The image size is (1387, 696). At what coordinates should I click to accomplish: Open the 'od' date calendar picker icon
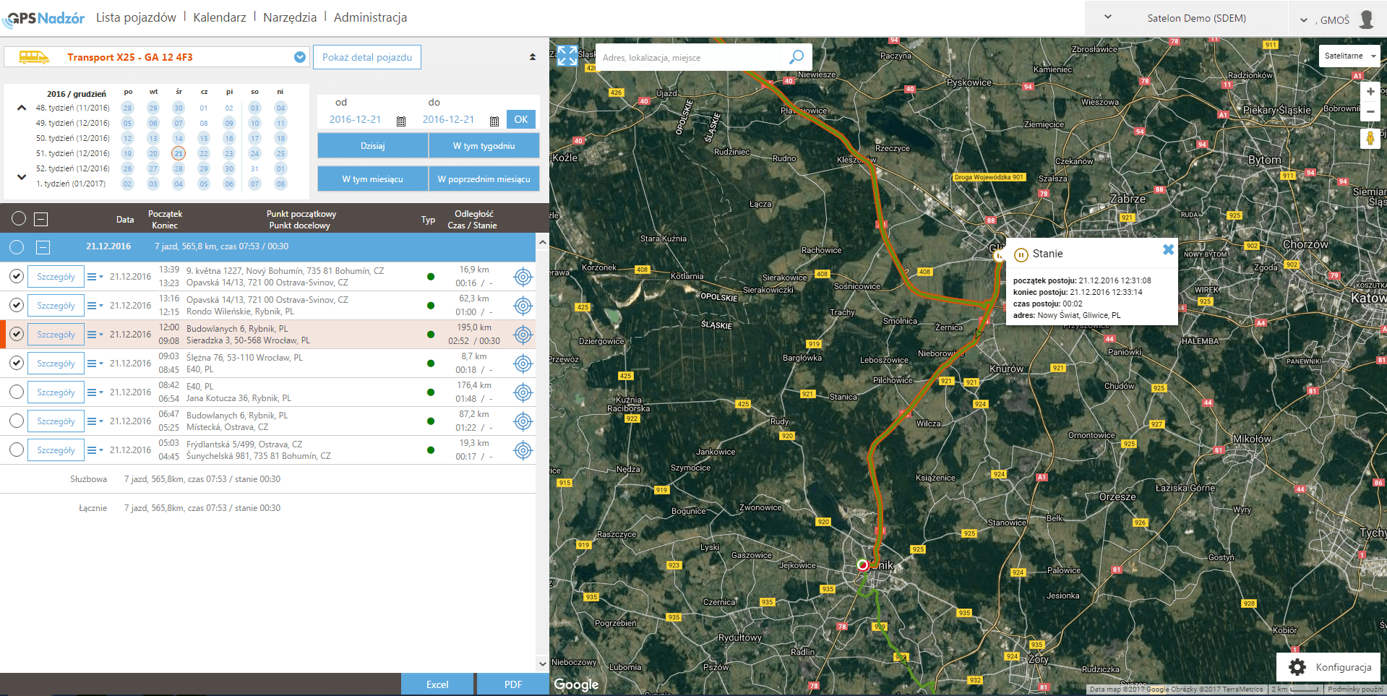tap(401, 121)
